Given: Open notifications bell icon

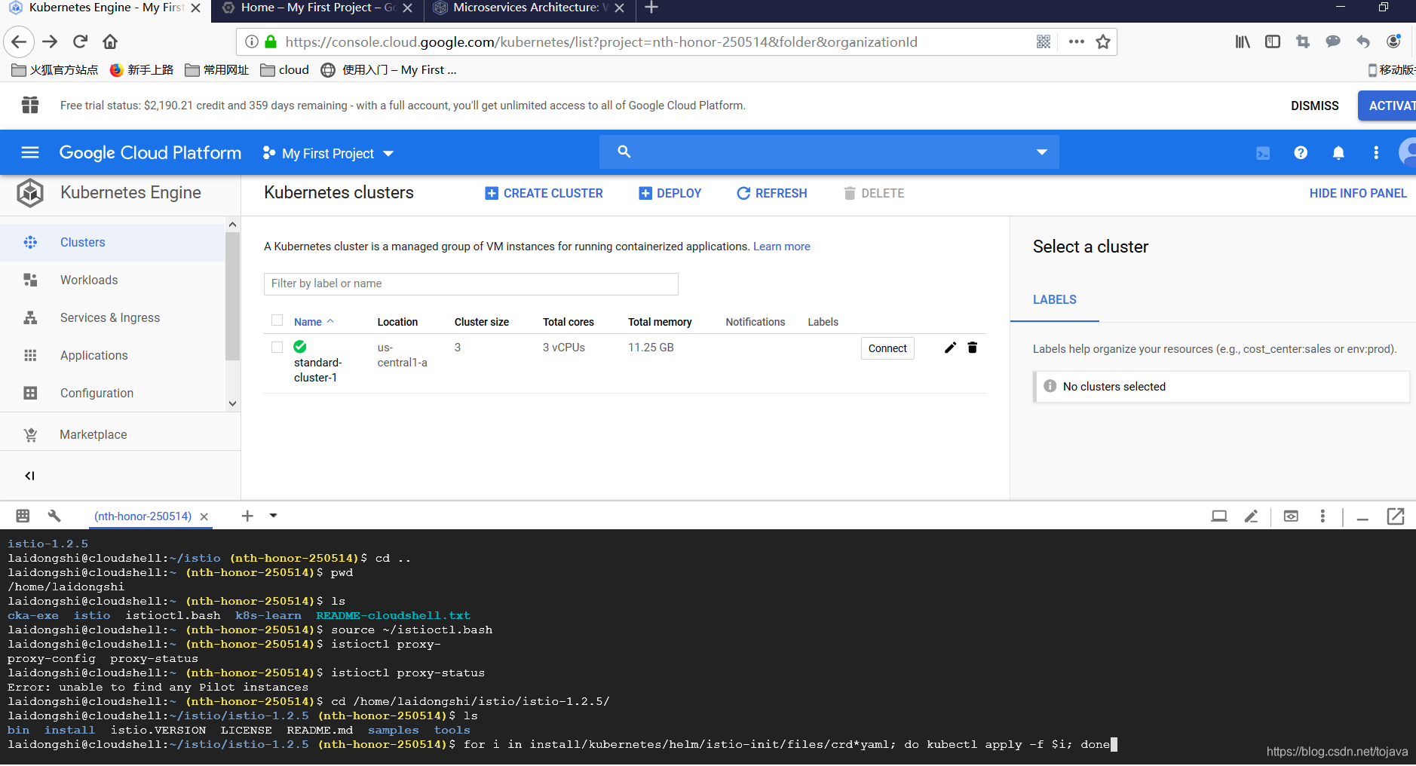Looking at the screenshot, I should click(x=1338, y=153).
